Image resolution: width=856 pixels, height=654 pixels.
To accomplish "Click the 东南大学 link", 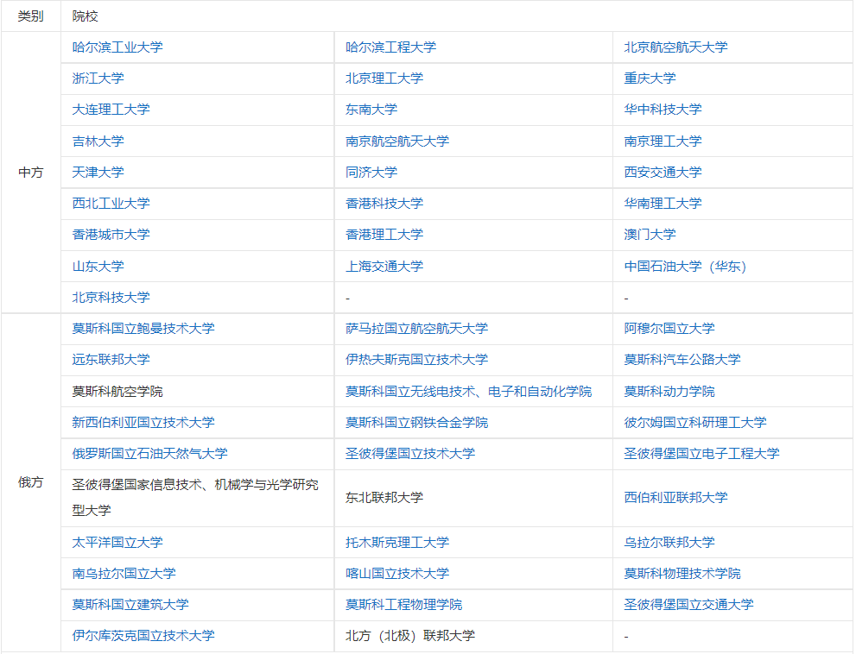I will (x=371, y=110).
